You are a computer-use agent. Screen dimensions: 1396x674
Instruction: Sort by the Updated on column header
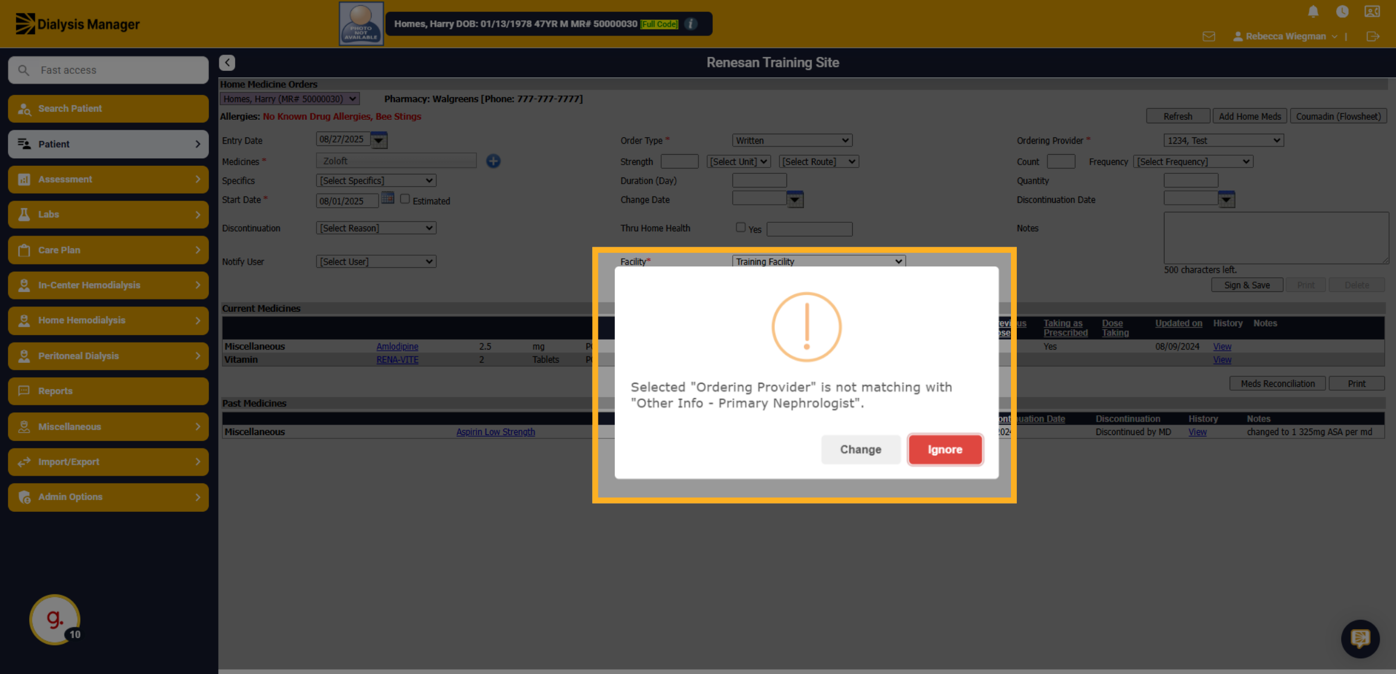(x=1178, y=323)
